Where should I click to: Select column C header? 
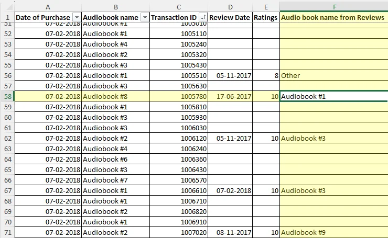click(x=179, y=7)
